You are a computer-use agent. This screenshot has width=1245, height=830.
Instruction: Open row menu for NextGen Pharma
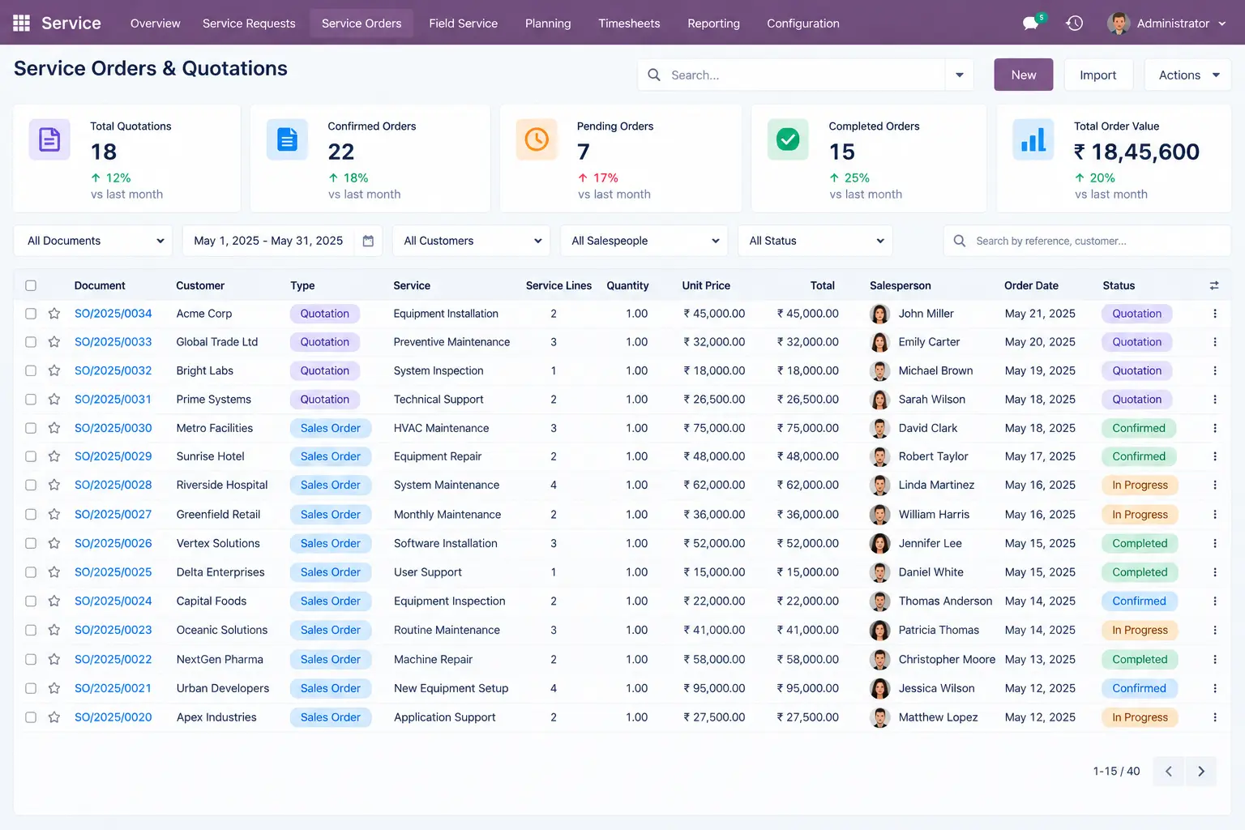[1214, 659]
